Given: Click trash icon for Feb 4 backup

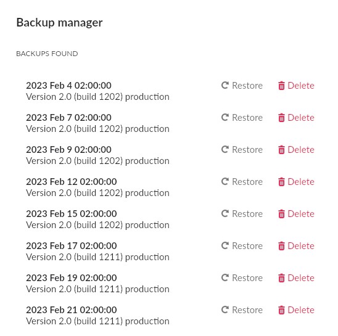Looking at the screenshot, I should [x=281, y=86].
